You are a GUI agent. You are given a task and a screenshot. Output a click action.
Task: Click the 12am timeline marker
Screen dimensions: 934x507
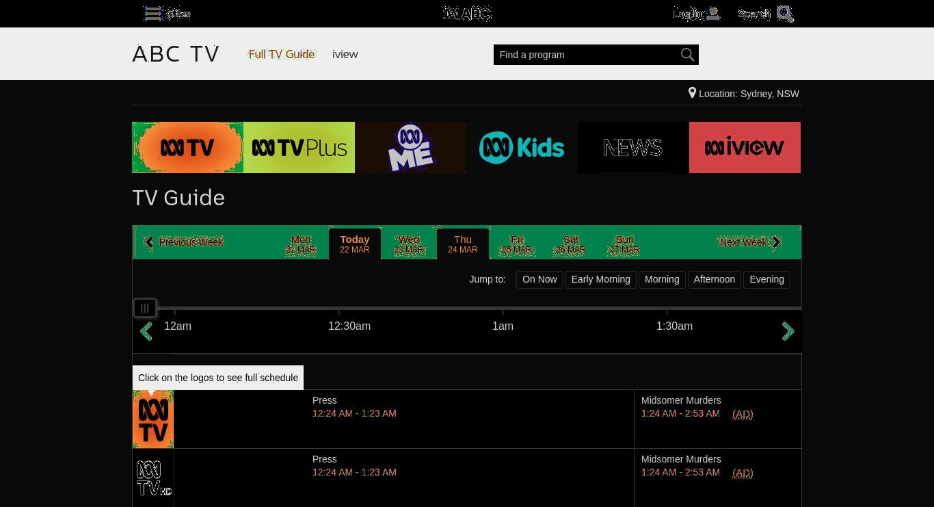(x=178, y=326)
